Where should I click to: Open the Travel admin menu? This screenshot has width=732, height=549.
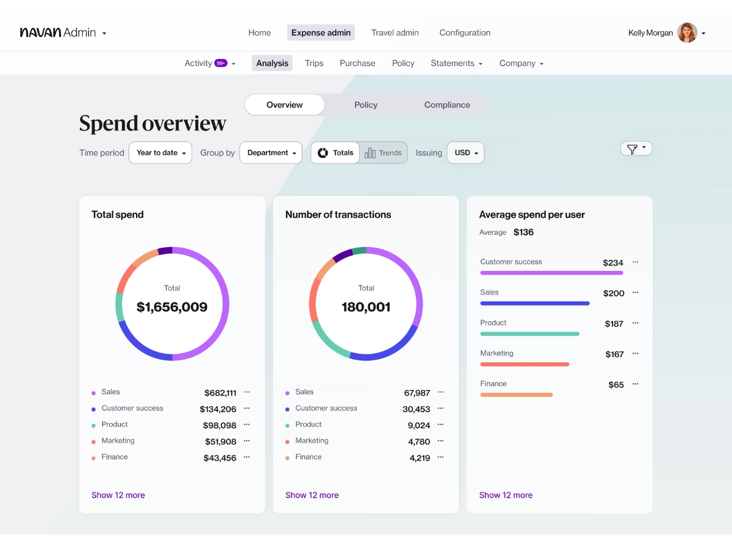pyautogui.click(x=395, y=33)
